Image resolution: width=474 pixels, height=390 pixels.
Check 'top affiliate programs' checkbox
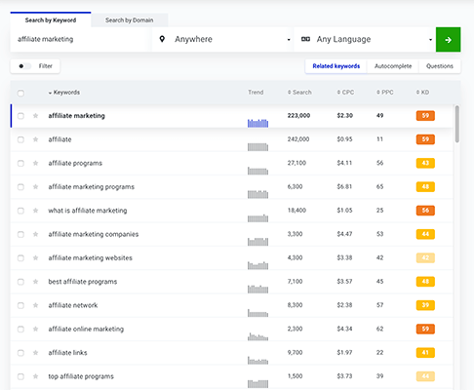(x=20, y=377)
